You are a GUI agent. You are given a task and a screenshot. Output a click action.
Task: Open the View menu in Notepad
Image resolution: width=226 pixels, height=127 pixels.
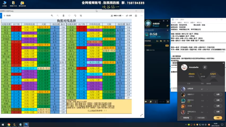(x=193, y=23)
